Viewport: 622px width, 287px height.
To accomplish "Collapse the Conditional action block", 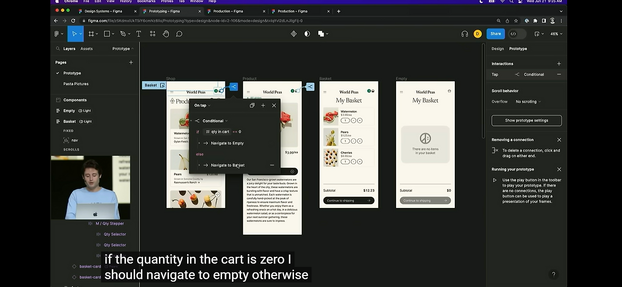I will [191, 121].
